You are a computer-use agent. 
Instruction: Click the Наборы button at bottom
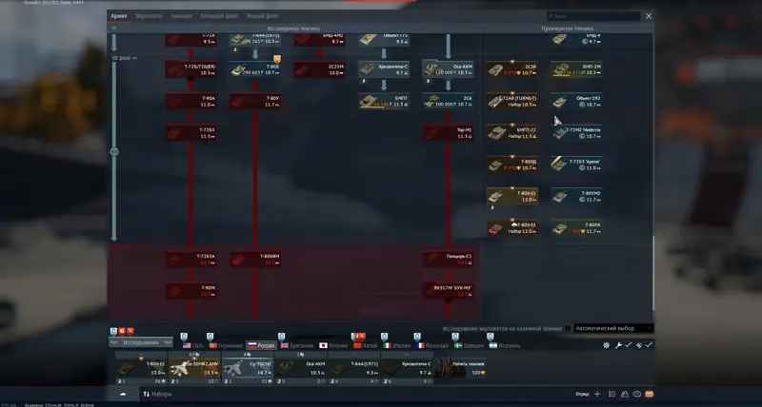point(157,394)
